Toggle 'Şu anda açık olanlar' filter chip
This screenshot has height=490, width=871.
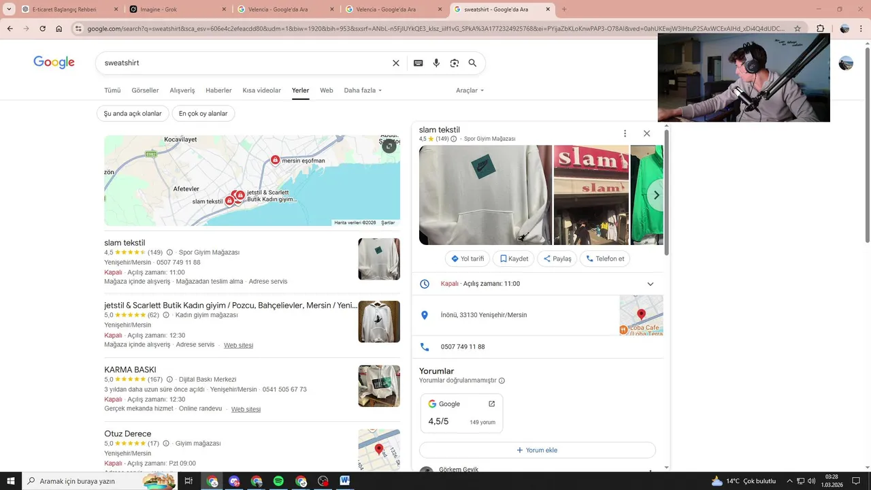pos(133,114)
